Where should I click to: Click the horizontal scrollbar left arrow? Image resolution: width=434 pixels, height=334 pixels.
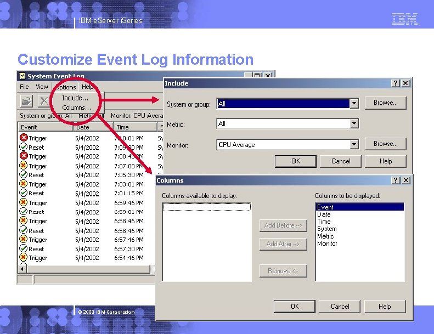pyautogui.click(x=22, y=269)
